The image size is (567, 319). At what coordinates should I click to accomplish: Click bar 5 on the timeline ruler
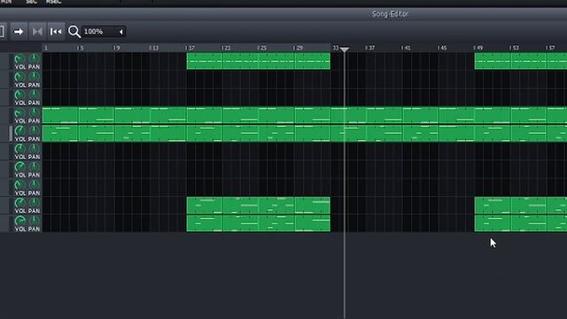point(81,48)
